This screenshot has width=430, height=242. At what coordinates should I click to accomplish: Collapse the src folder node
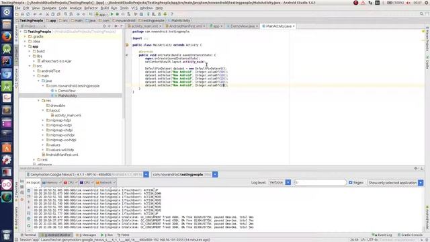[30, 66]
